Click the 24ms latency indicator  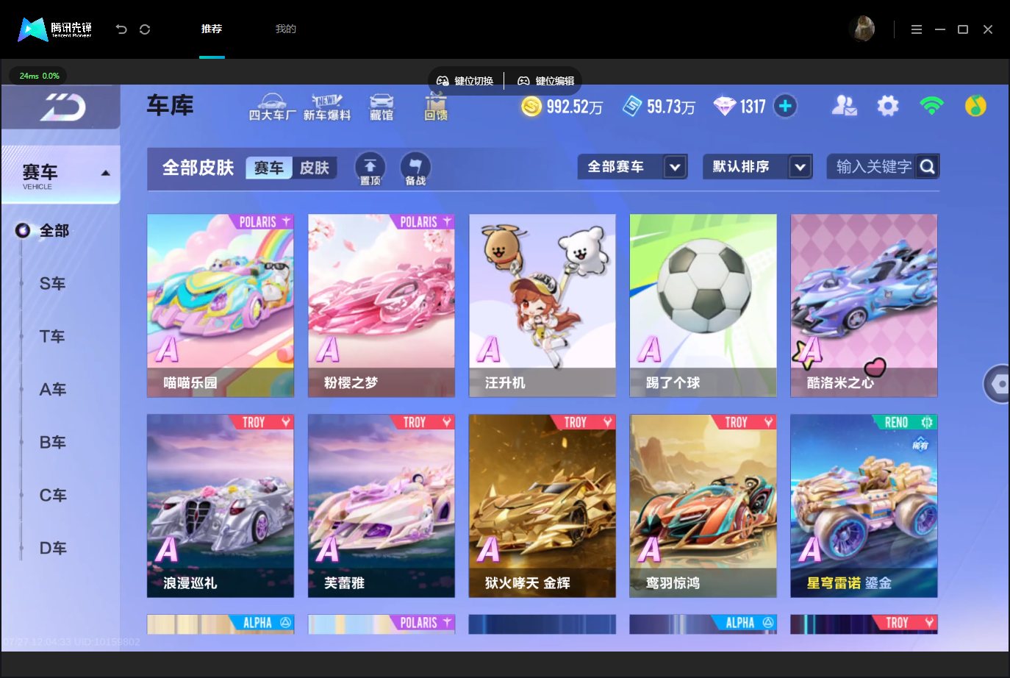[x=38, y=76]
